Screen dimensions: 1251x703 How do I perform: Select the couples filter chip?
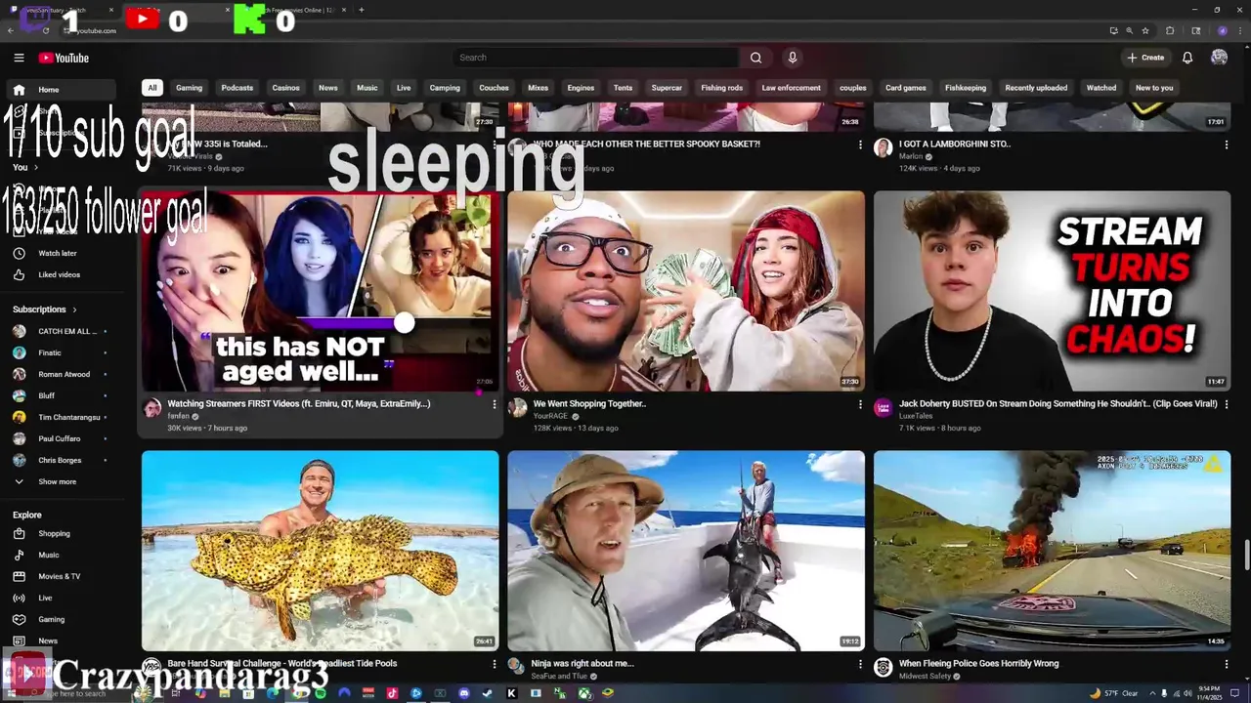(x=852, y=88)
